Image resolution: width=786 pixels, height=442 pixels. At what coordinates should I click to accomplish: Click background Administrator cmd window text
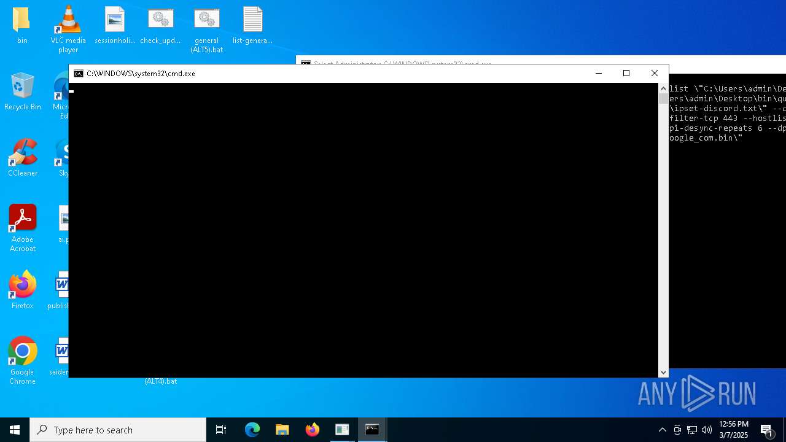point(726,113)
